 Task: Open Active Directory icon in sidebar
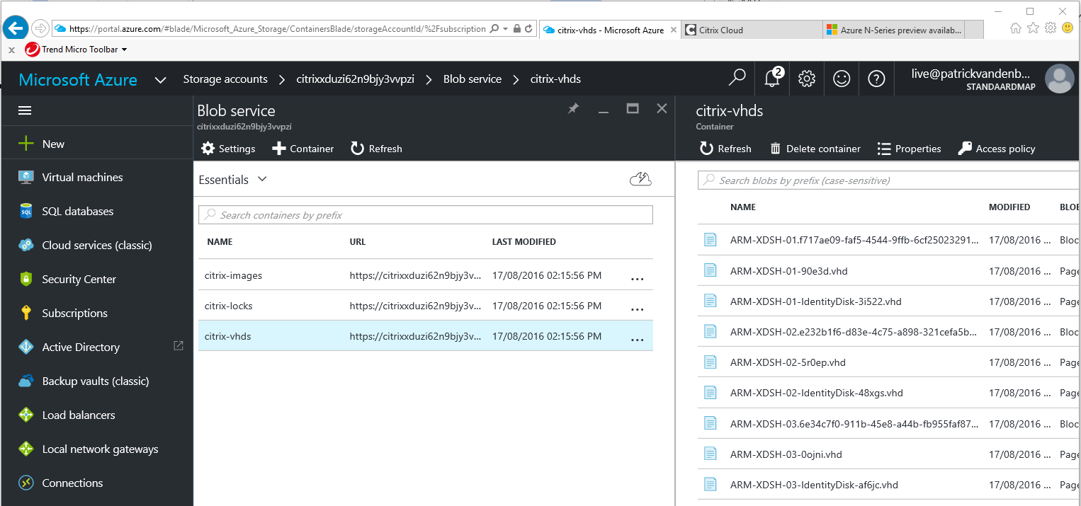tap(26, 347)
